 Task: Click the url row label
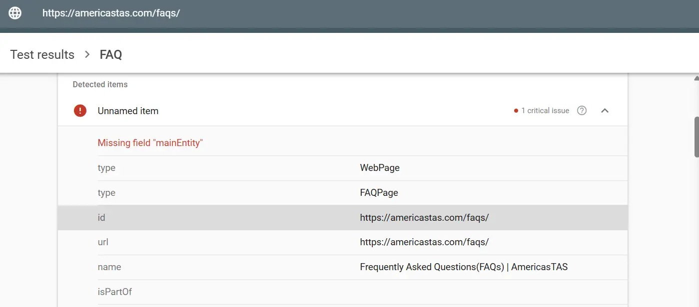tap(103, 242)
